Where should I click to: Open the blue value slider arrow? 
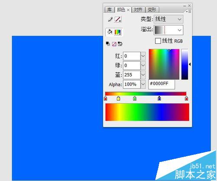[x=143, y=75]
